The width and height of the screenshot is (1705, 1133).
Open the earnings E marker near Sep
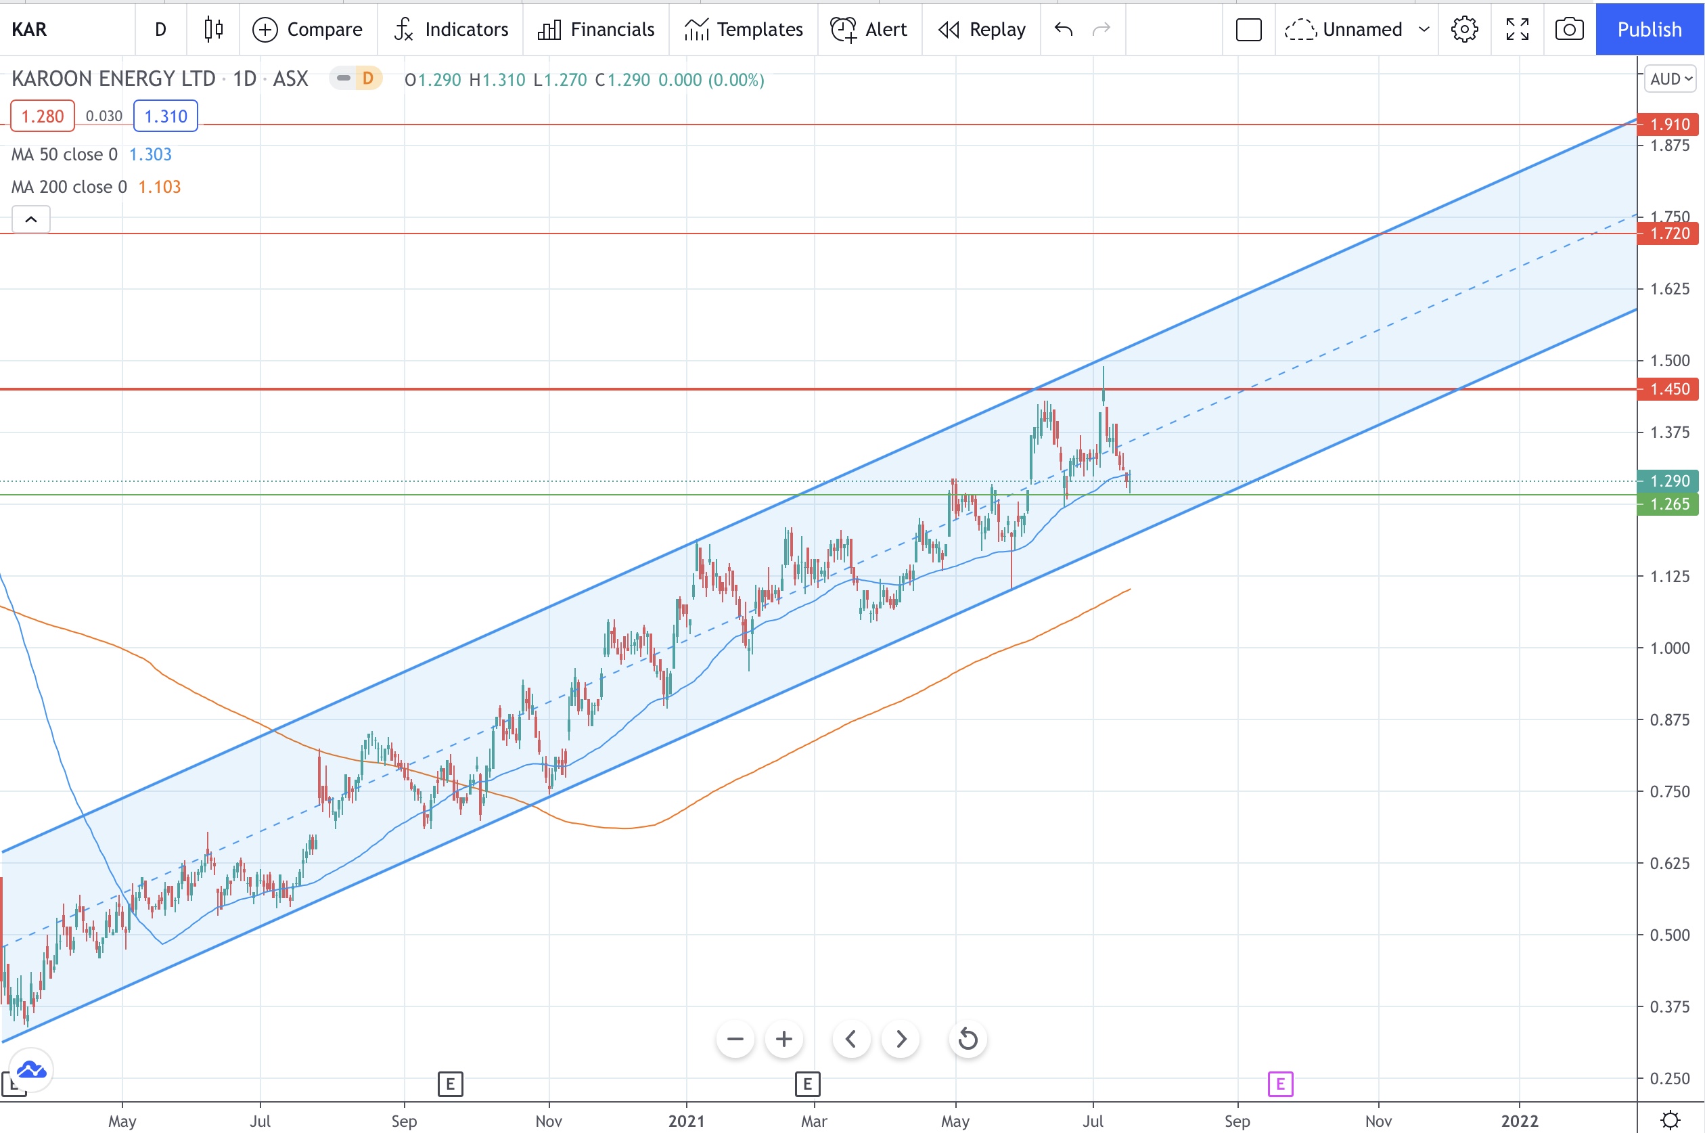[x=450, y=1084]
